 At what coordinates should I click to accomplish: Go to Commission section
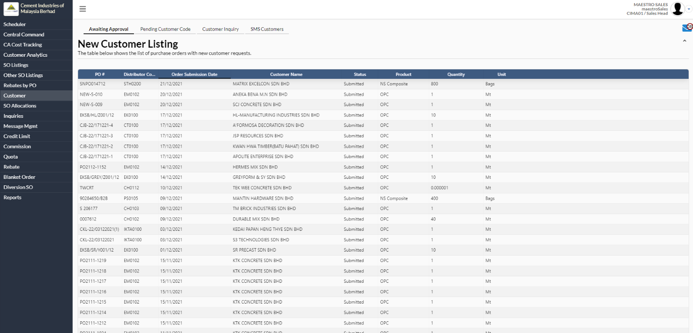36,146
